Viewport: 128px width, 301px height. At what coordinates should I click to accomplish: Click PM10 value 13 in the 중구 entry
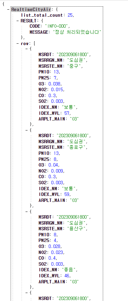click(x=57, y=72)
